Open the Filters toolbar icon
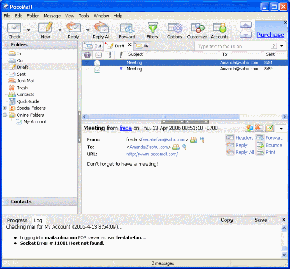The width and height of the screenshot is (290, 269). coord(153,28)
